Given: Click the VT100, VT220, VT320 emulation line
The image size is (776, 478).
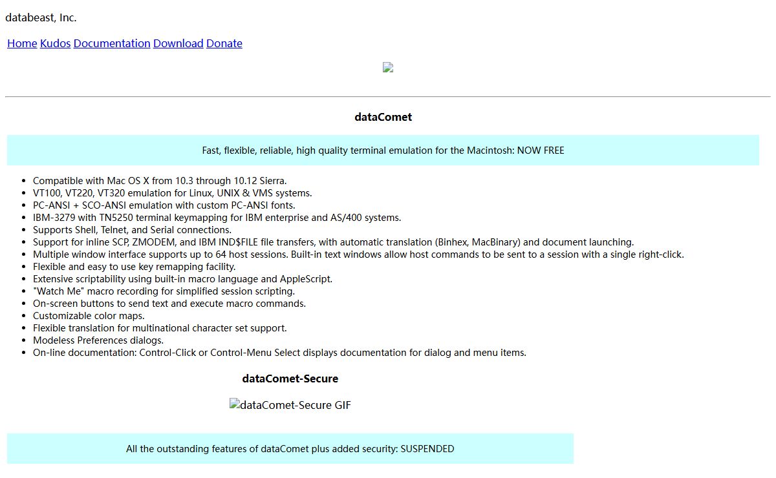Looking at the screenshot, I should (x=173, y=193).
